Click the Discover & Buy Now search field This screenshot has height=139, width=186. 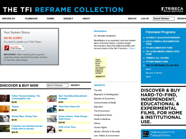point(58,85)
